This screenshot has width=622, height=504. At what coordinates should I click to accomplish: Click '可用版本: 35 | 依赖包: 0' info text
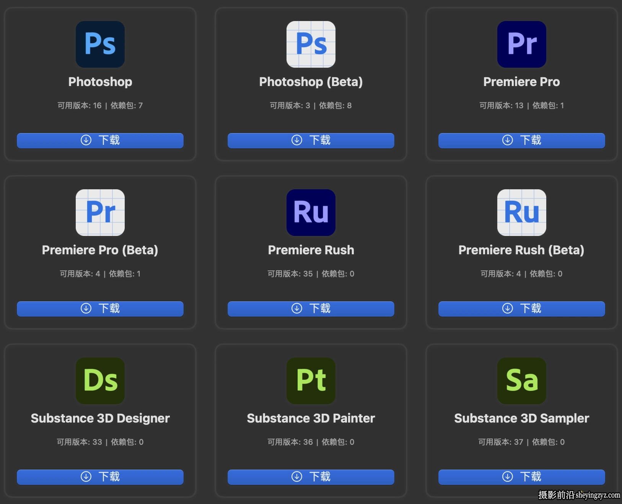[x=311, y=274]
